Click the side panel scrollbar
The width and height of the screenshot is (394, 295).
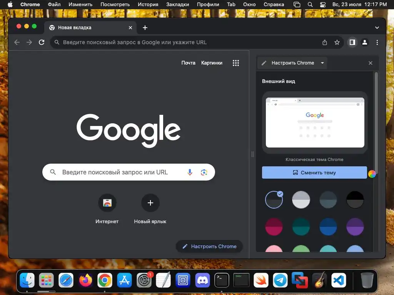coord(376,122)
